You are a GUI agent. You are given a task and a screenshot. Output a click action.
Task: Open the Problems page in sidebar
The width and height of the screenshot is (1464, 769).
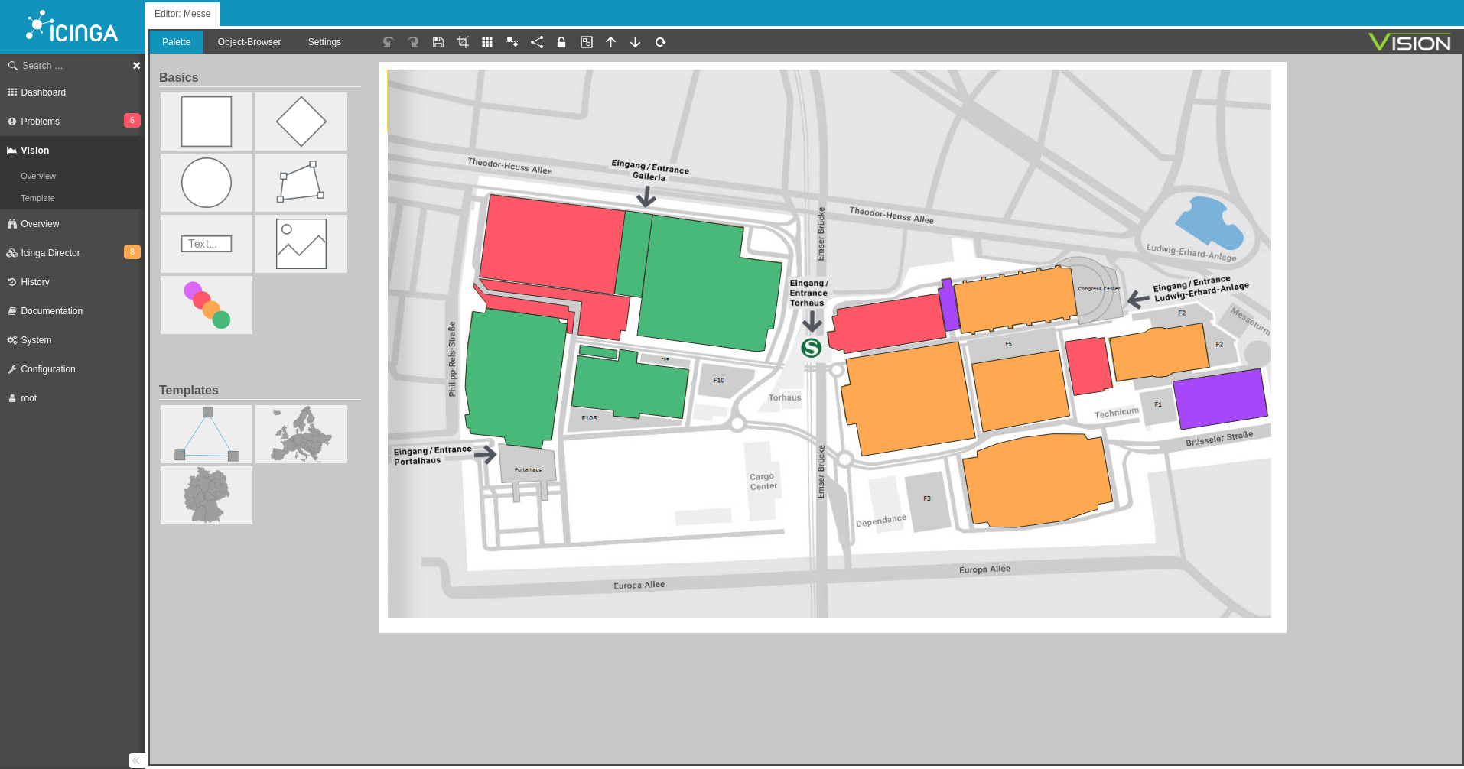(x=40, y=122)
